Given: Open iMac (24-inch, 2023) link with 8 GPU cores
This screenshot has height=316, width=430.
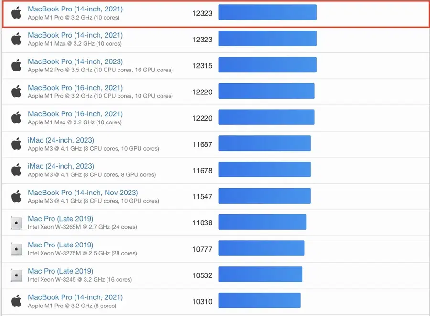Looking at the screenshot, I should pyautogui.click(x=61, y=166).
